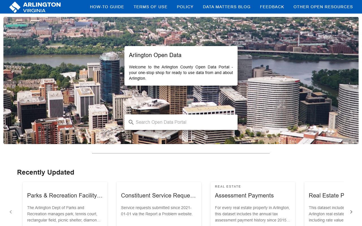Open the Data Matters Blog

click(x=227, y=7)
